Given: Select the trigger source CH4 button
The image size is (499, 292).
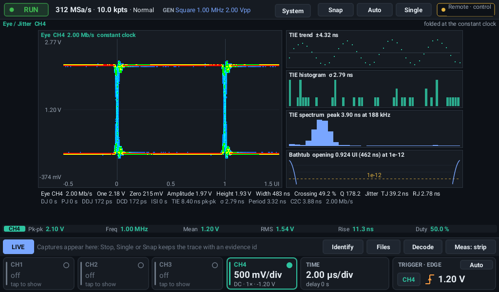Looking at the screenshot, I should (409, 280).
